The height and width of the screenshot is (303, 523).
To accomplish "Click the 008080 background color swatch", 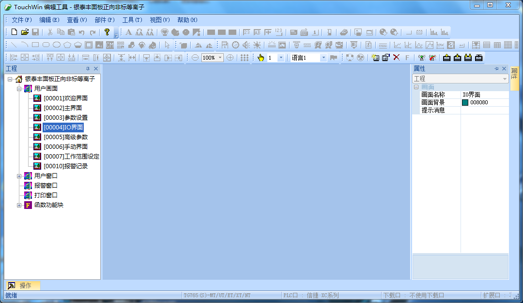I will [465, 103].
